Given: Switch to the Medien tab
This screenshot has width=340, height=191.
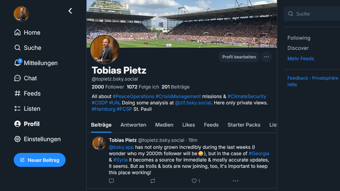Looking at the screenshot, I should [x=164, y=125].
